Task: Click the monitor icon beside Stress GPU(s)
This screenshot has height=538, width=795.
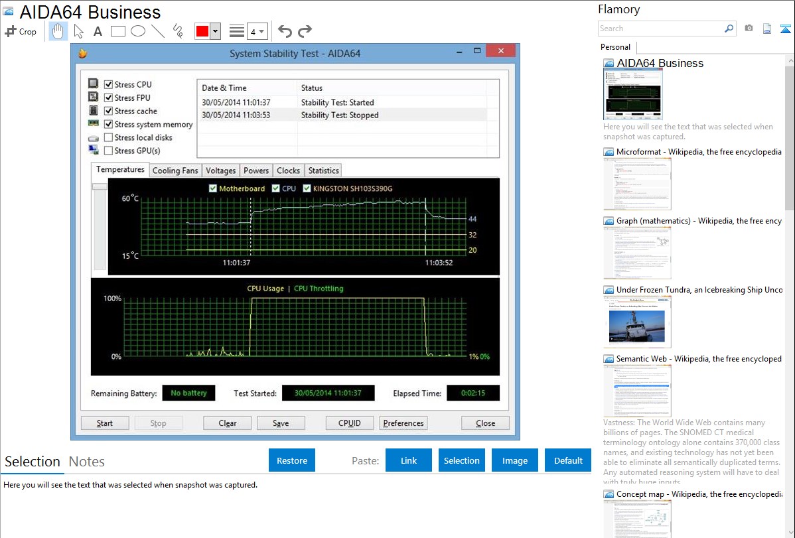Action: (94, 149)
